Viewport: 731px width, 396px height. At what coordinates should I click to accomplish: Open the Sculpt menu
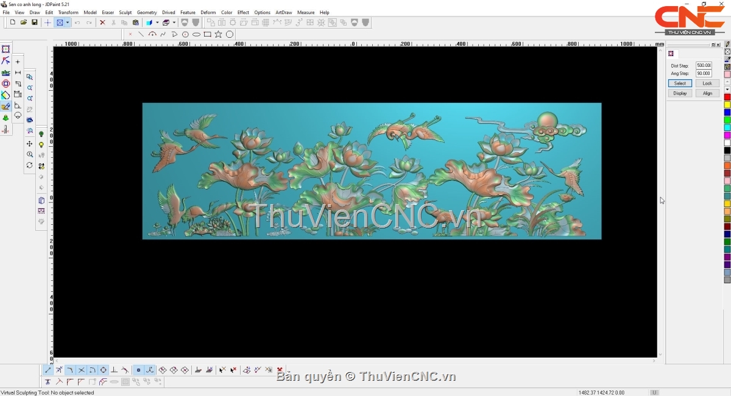(125, 12)
